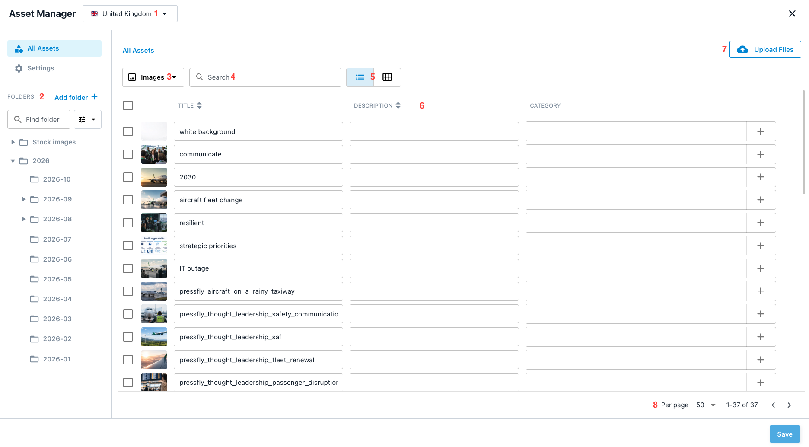Image resolution: width=809 pixels, height=447 pixels.
Task: Check the pressfly_thought_leadership_saf row checkbox
Action: point(128,337)
